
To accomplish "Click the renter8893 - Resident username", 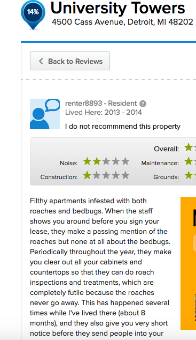I will [101, 104].
